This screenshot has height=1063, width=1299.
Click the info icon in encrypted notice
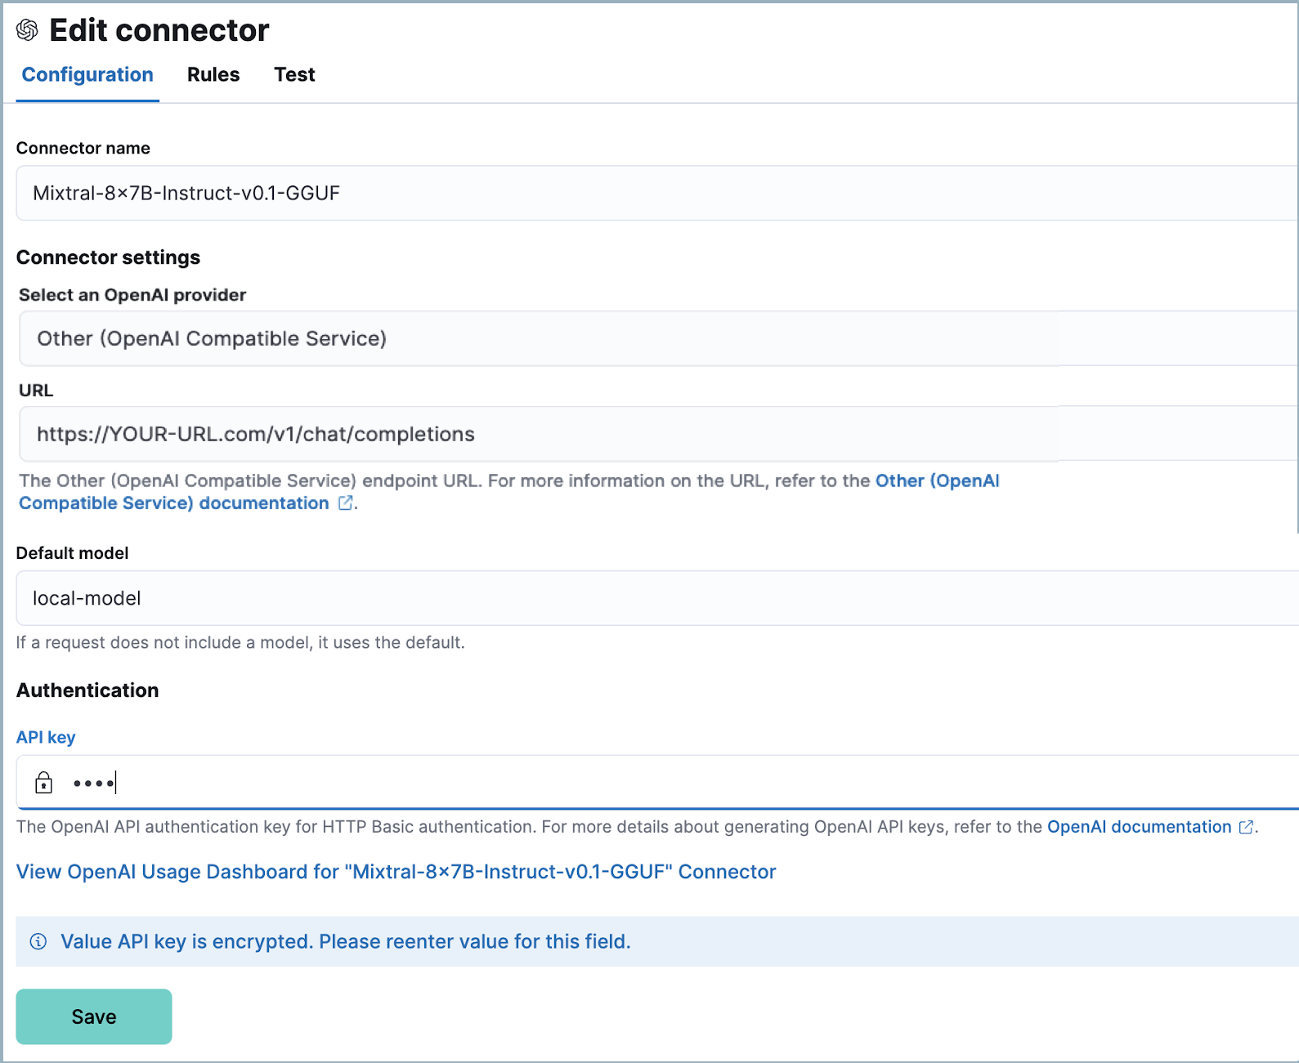coord(38,941)
